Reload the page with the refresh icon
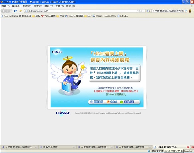This screenshot has height=153, width=194. [15, 11]
